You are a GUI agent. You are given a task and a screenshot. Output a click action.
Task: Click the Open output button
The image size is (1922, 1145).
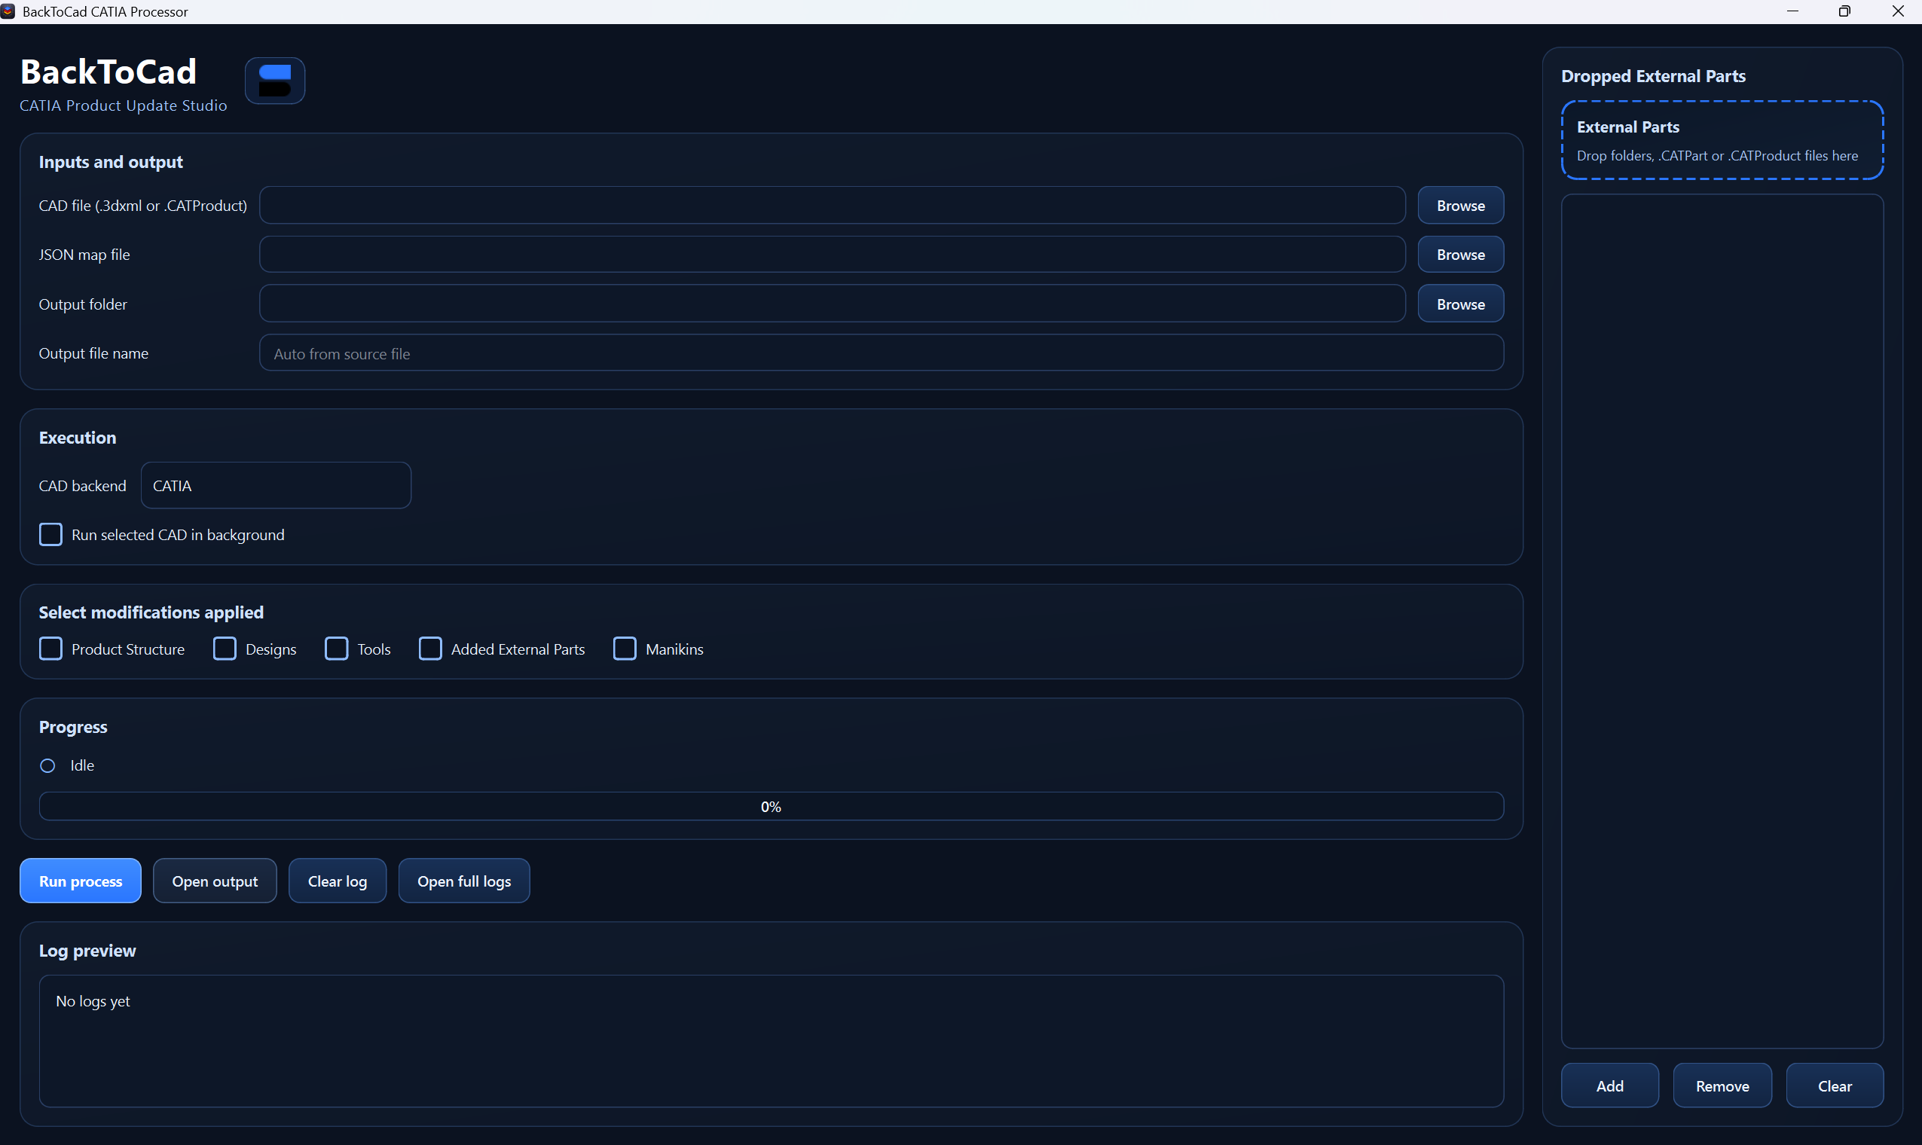[x=215, y=881]
